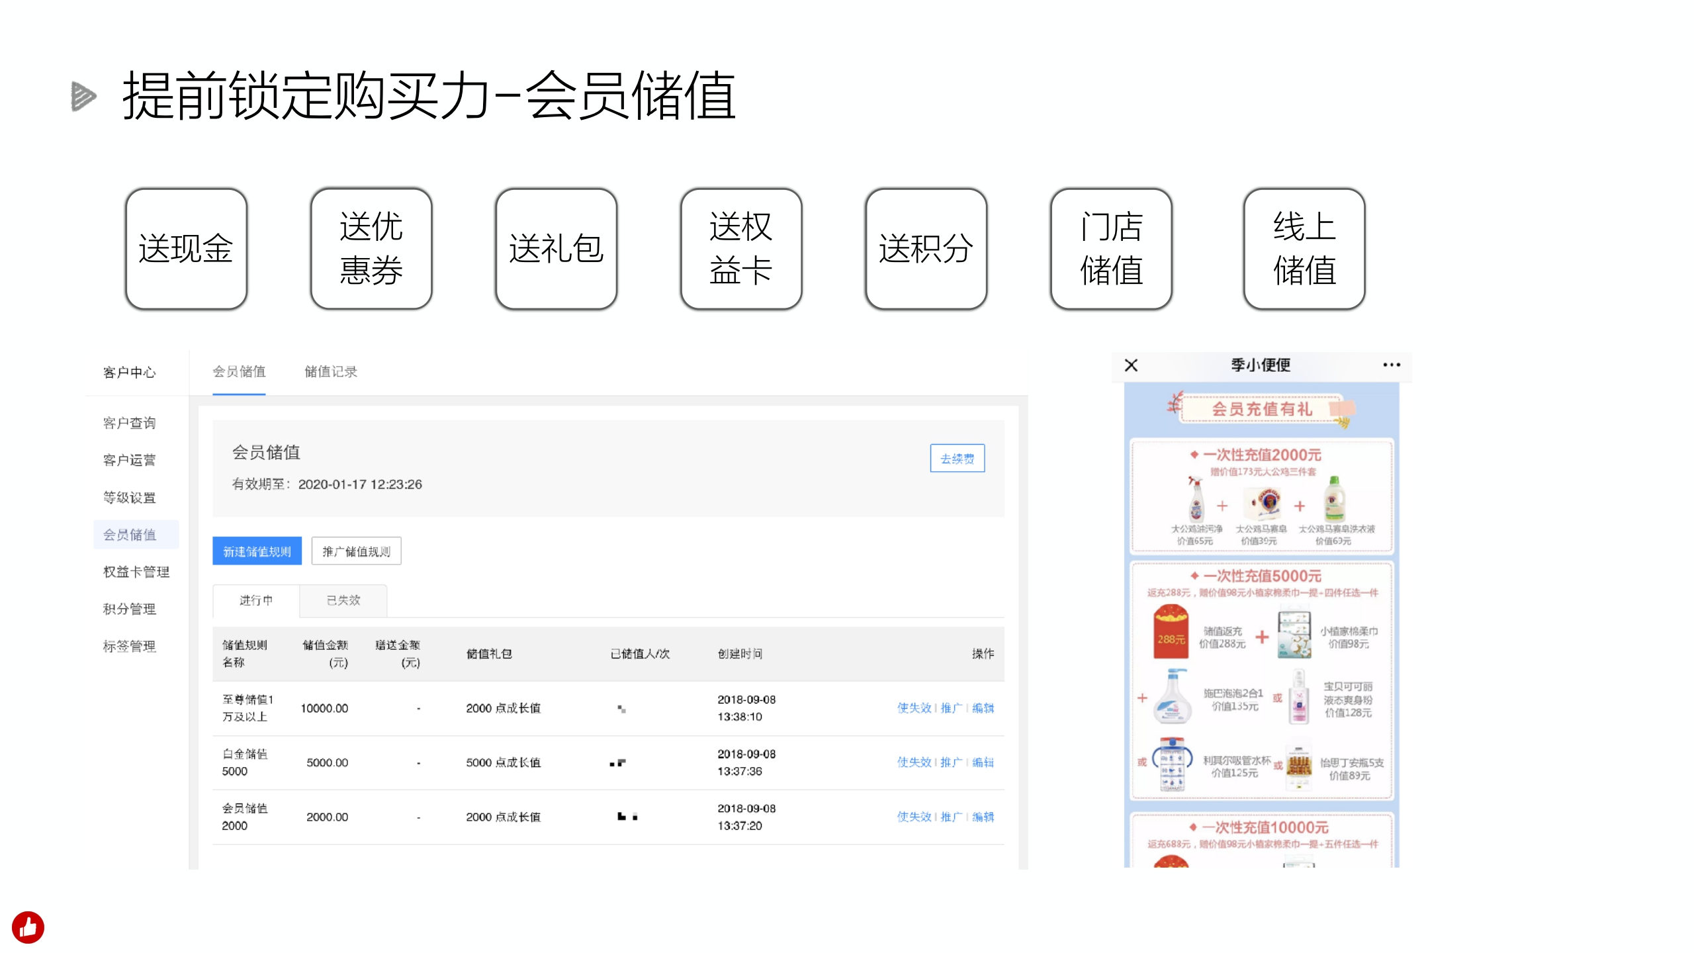Viewport: 1694px width, 953px height.
Task: Open the mini-program more options (...) menu
Action: coord(1392,364)
